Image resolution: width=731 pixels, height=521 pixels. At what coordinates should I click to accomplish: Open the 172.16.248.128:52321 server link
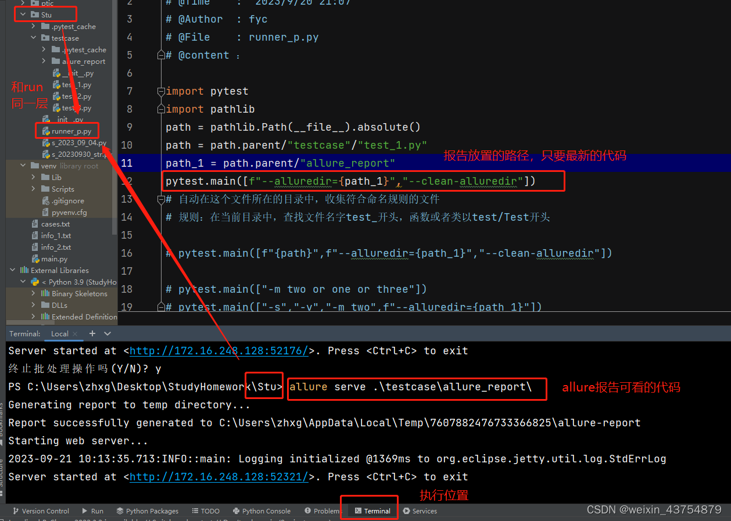[219, 477]
